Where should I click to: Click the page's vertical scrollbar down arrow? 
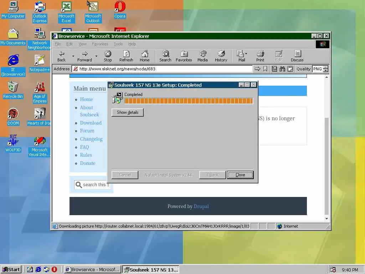(327, 219)
